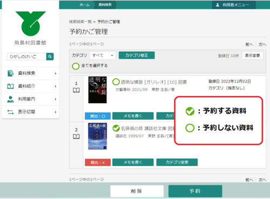Click the magnifier search button beside search field
Viewport: 270px width, 199px height.
click(50, 57)
